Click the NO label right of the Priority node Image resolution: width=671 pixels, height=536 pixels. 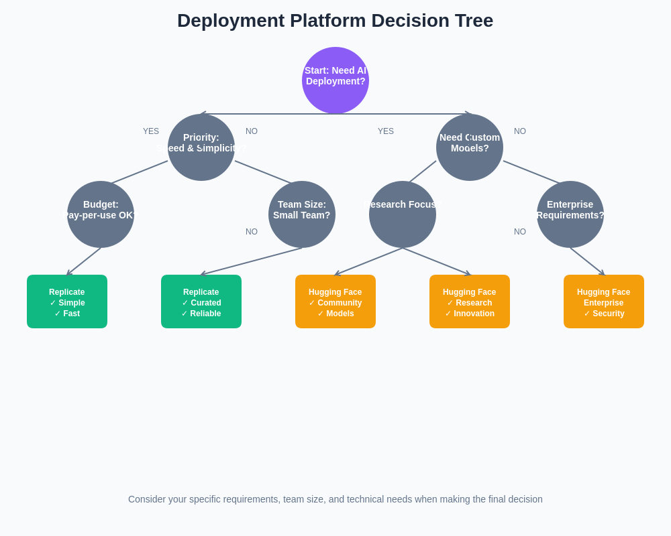pos(252,131)
